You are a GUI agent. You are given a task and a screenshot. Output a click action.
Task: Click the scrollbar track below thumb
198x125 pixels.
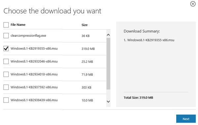pos(108,94)
